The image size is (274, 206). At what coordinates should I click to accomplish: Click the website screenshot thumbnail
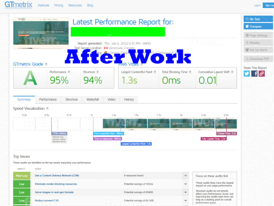41,33
